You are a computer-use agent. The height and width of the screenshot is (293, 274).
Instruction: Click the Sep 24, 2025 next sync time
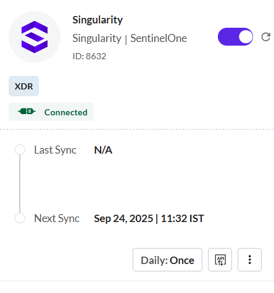tap(149, 218)
